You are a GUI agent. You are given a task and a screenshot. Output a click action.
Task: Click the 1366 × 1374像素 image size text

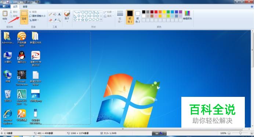pos(80,133)
